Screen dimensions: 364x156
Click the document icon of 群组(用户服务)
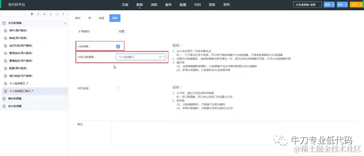[x=5, y=38]
